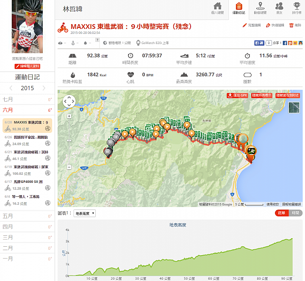
Task: Click the full edit pencil link
Action: (x=252, y=25)
